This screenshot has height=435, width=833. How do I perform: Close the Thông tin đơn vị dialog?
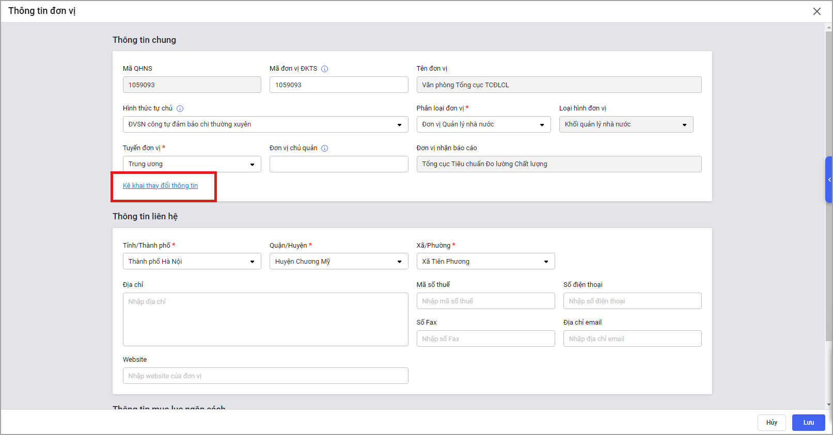(816, 11)
